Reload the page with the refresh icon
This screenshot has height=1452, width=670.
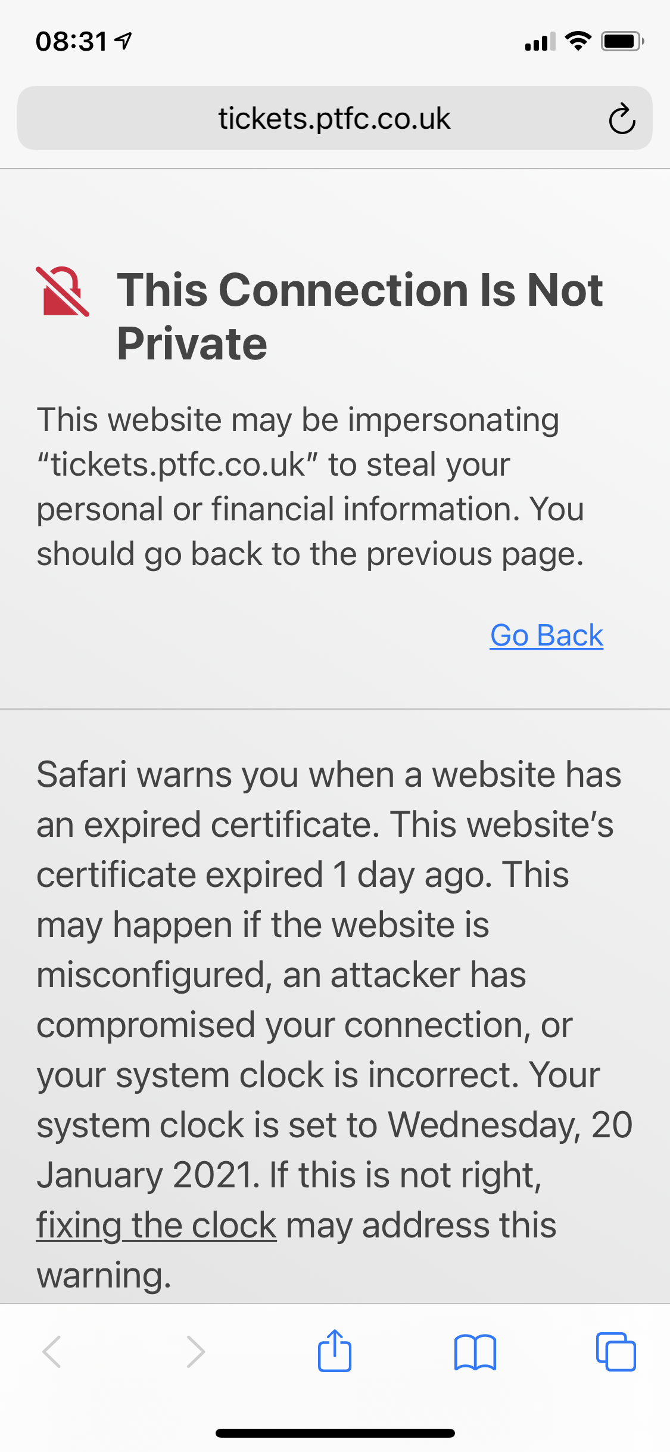coord(622,119)
